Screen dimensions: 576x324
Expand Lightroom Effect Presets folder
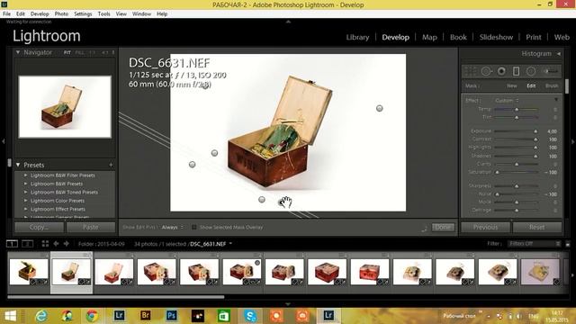click(x=25, y=209)
